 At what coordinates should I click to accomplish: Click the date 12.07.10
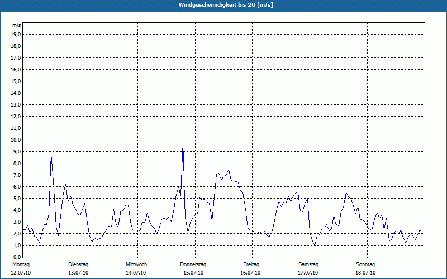coord(21,273)
